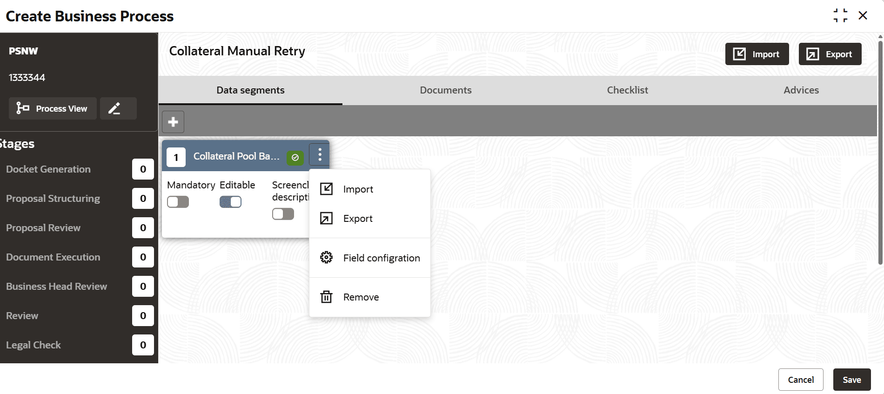This screenshot has height=394, width=884.
Task: Select the Business Head Review stage
Action: click(x=57, y=287)
